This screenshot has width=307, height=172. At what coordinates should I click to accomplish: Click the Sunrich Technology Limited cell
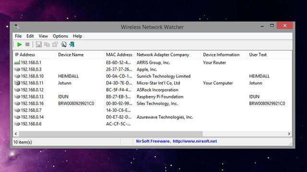pos(164,76)
